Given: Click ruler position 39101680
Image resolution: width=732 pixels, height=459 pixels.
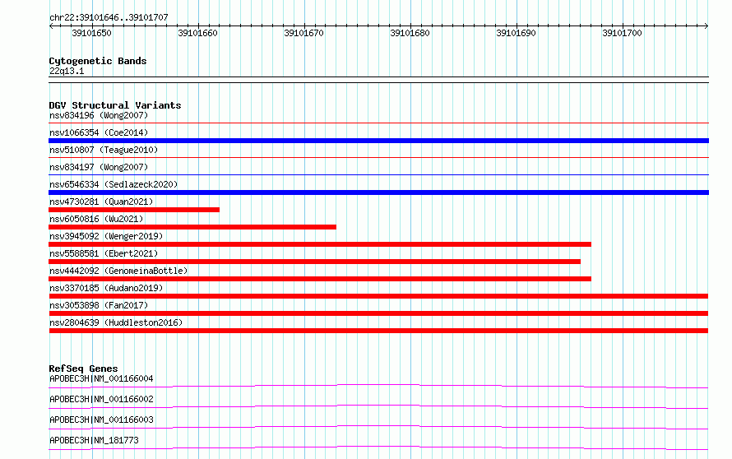Looking at the screenshot, I should point(410,33).
